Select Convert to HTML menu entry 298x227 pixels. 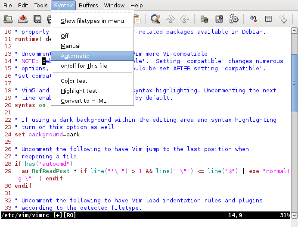tap(84, 101)
